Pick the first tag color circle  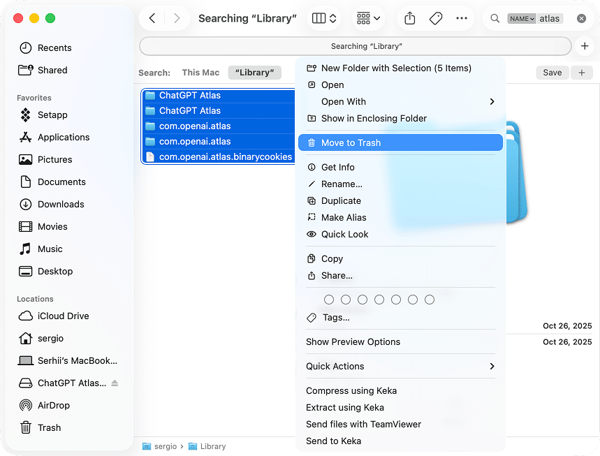pos(329,299)
